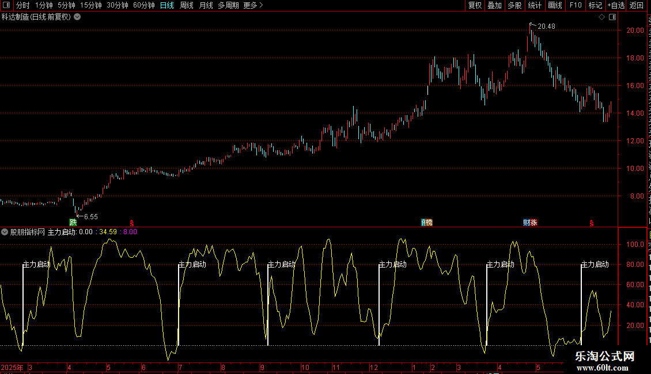The height and width of the screenshot is (374, 651).
Task: Add stock via +自选 button
Action: point(616,5)
